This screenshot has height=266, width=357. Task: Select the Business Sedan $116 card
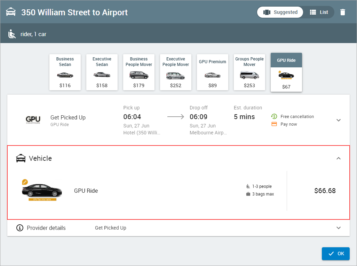(x=65, y=72)
